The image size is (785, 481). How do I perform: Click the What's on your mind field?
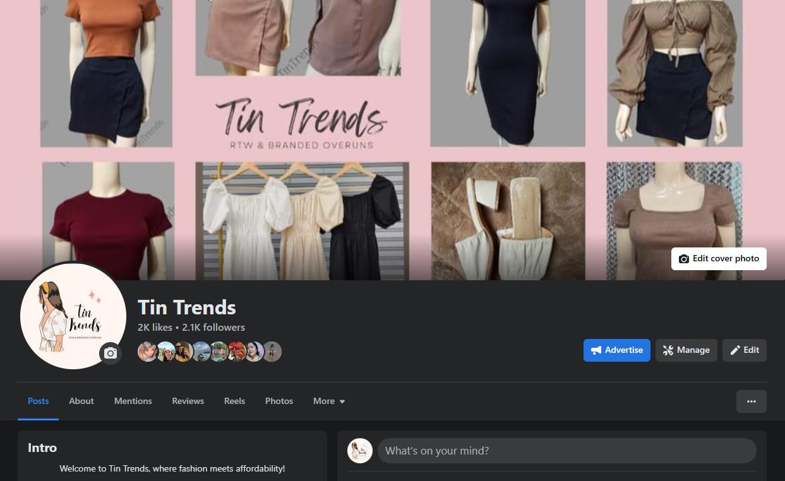click(567, 451)
